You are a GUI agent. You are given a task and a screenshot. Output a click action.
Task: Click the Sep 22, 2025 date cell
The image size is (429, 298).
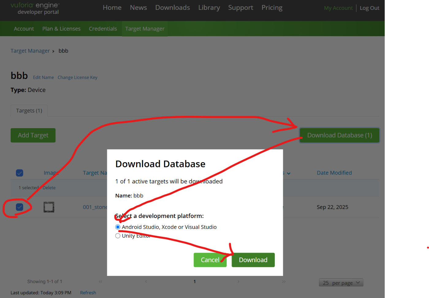332,207
